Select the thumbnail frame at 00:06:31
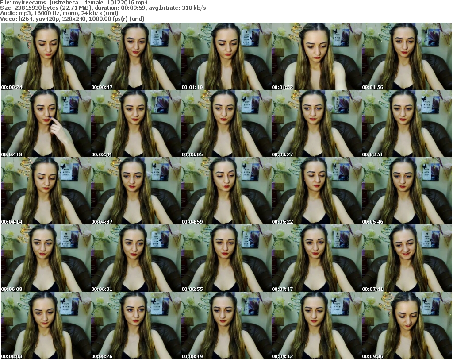The height and width of the screenshot is (359, 453). (136, 259)
